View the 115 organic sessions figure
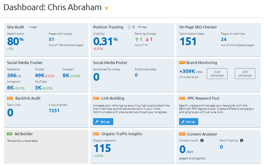The height and width of the screenshot is (166, 264). click(x=102, y=148)
